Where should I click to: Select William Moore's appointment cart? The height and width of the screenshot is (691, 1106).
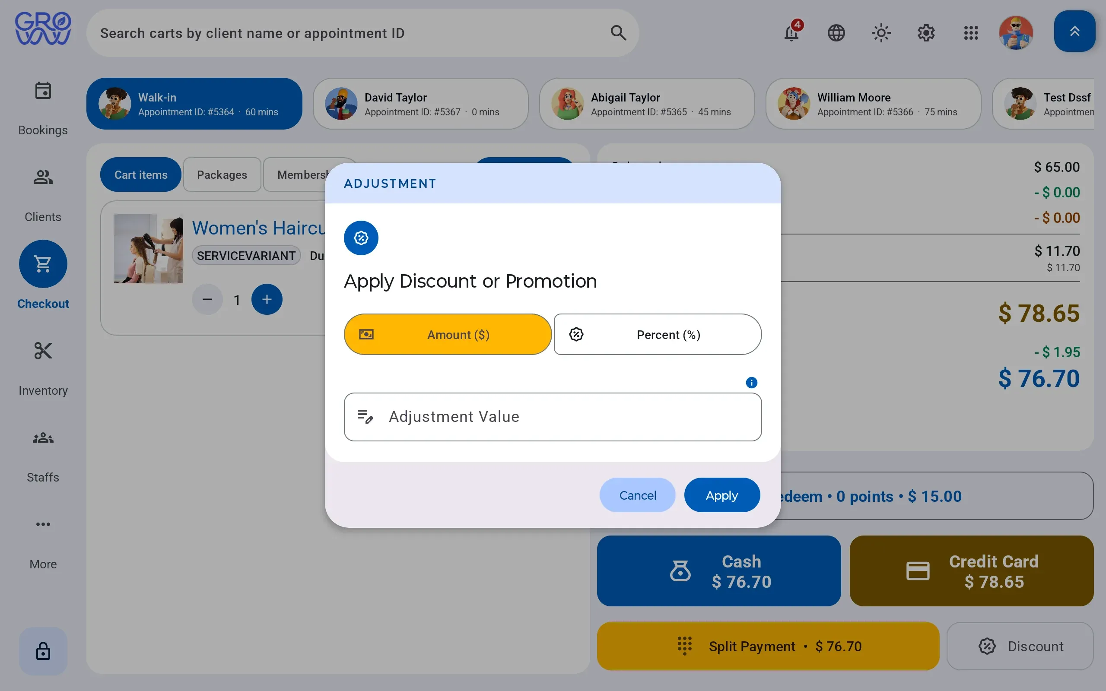coord(873,104)
